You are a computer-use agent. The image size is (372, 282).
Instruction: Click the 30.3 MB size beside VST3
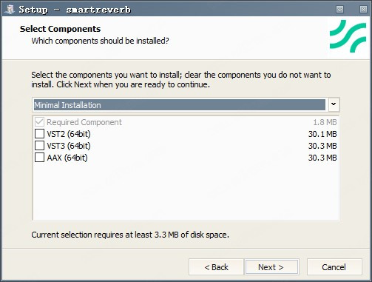322,146
